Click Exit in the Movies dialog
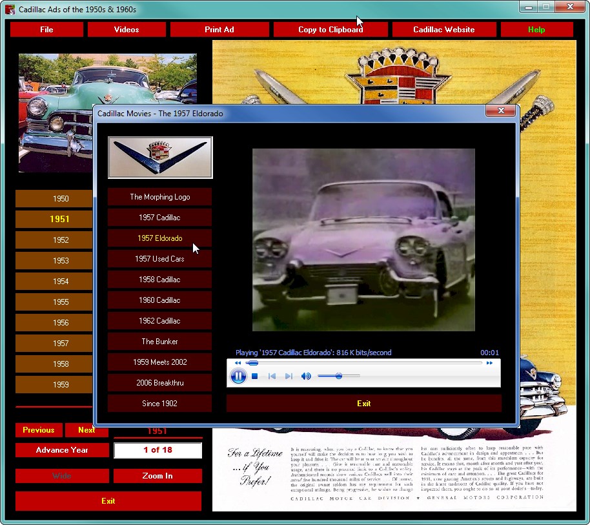The image size is (590, 525). pyautogui.click(x=364, y=404)
